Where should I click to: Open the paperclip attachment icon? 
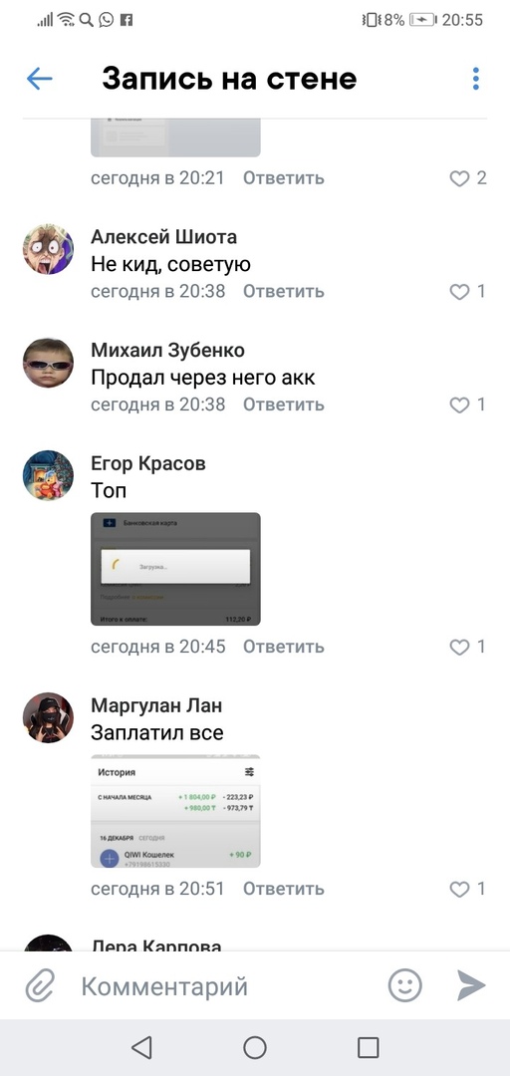pyautogui.click(x=40, y=986)
